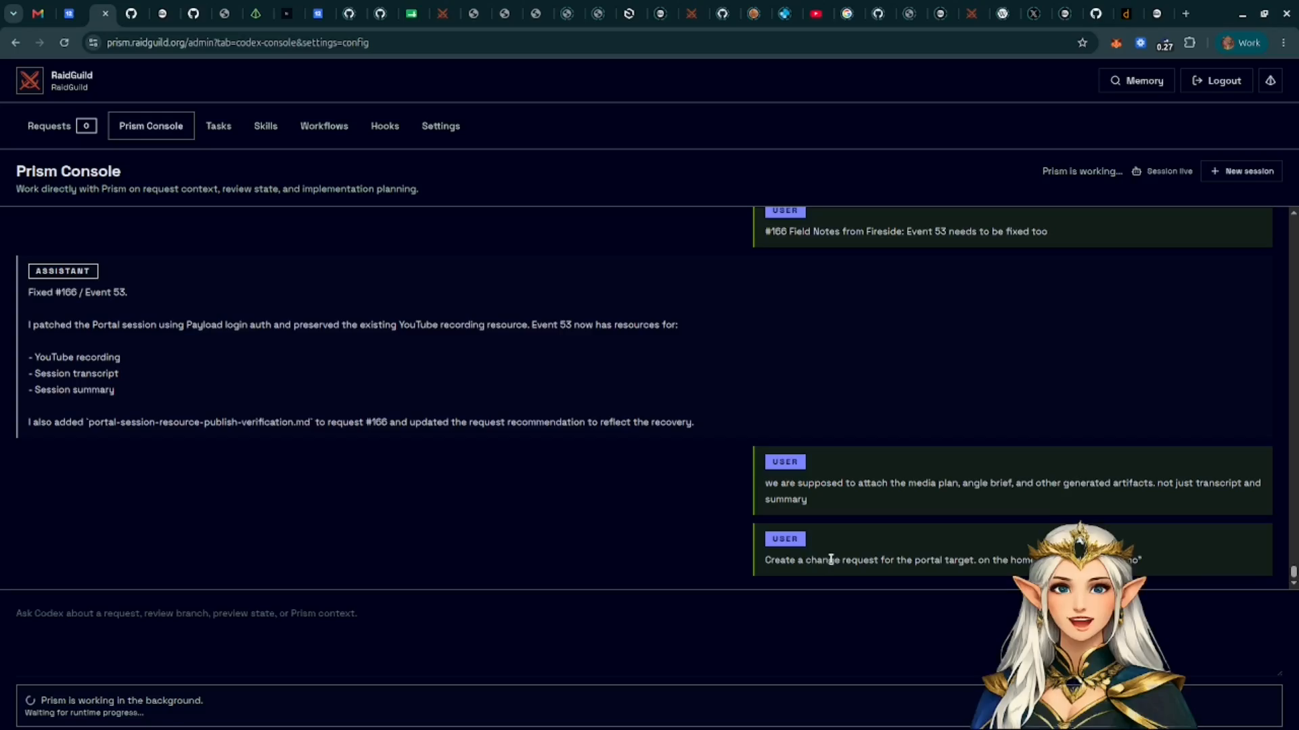Open the Hooks tab
Screen dimensions: 1299x730
[x=385, y=126]
